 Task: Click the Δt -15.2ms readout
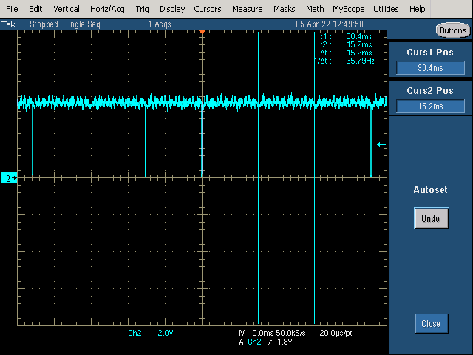346,53
